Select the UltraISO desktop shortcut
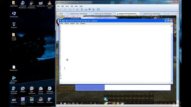The image size is (191, 107). pos(23,89)
